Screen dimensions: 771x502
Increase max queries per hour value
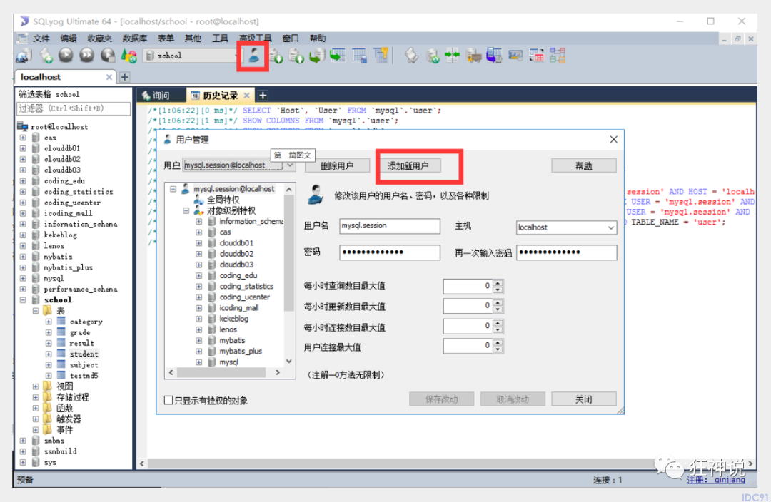(498, 283)
